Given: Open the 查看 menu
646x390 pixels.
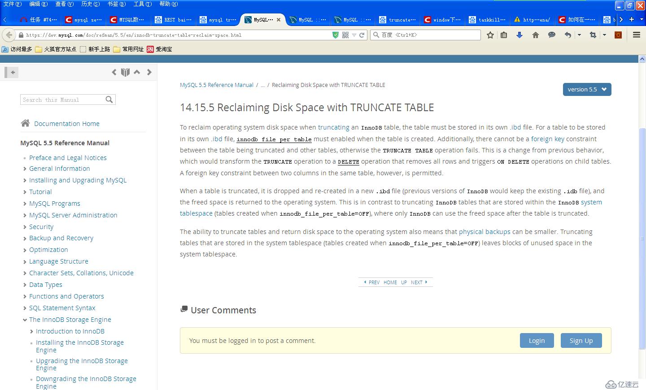Looking at the screenshot, I should tap(64, 4).
